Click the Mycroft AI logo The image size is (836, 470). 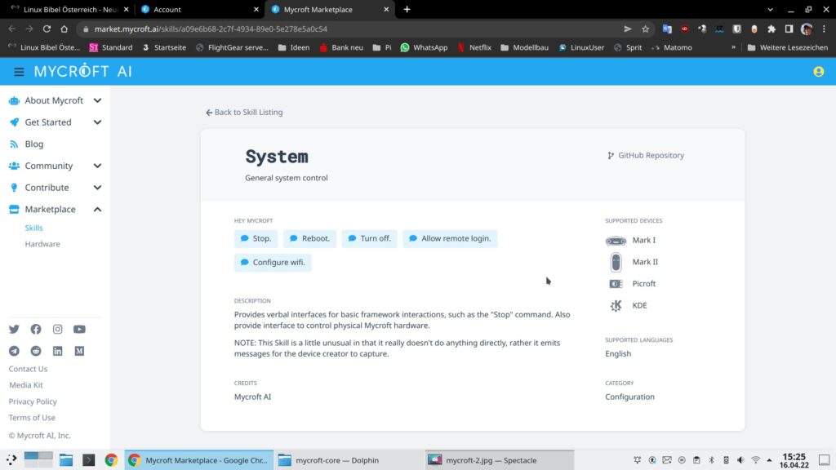click(x=83, y=71)
